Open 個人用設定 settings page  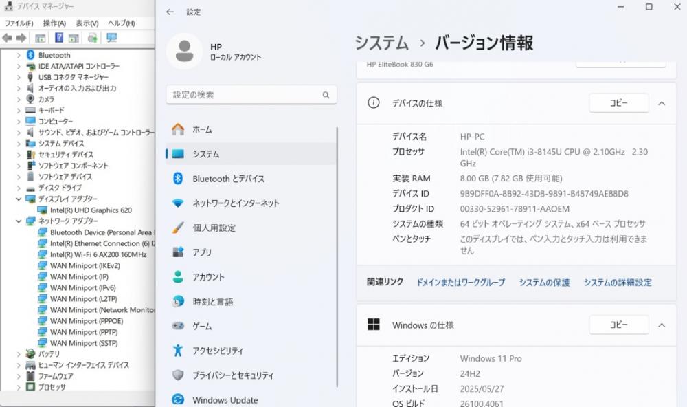[251, 228]
